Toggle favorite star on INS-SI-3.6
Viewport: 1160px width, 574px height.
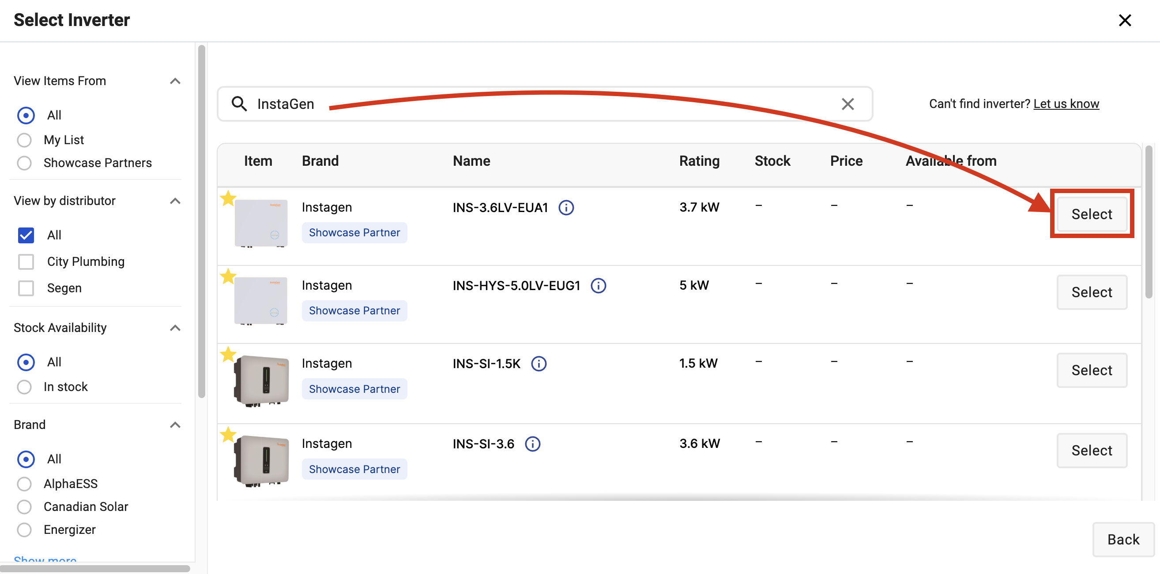click(228, 435)
